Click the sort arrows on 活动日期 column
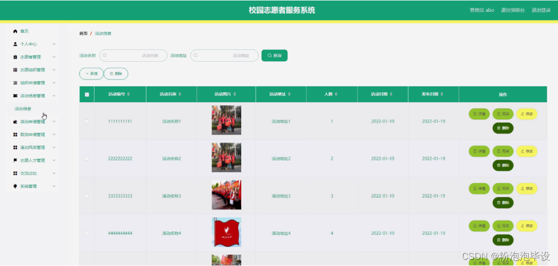This screenshot has width=558, height=266. [391, 94]
